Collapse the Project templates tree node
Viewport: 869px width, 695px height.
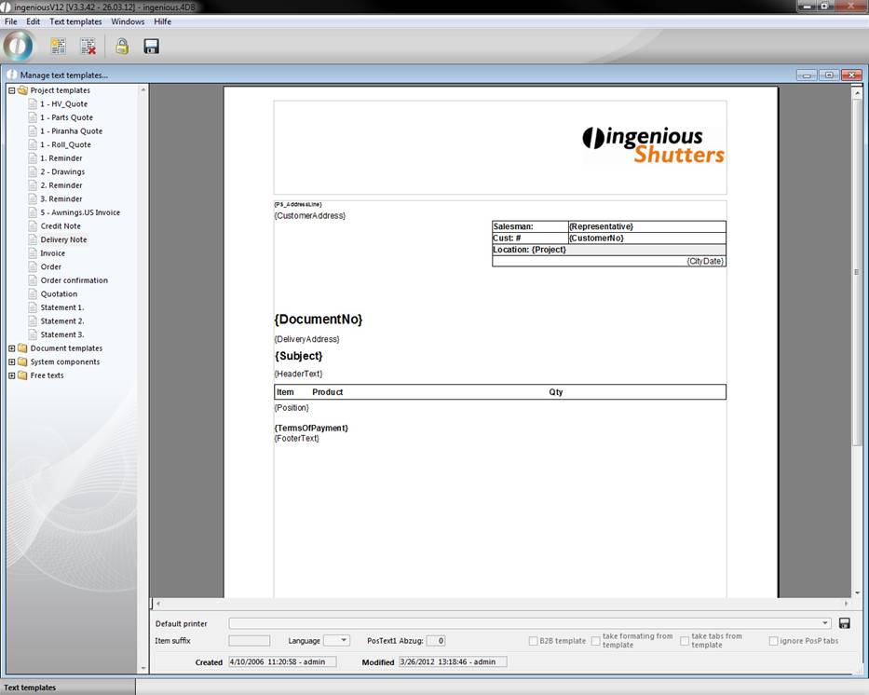point(12,90)
